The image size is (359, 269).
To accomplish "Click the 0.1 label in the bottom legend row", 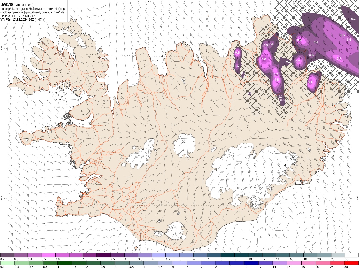I will tap(2, 267).
